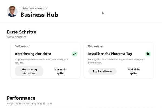Viewport: 162px width, 108px height.
Task: Click the Füge Zahlungsinformationen hinzu description
Action: pos(42,61)
